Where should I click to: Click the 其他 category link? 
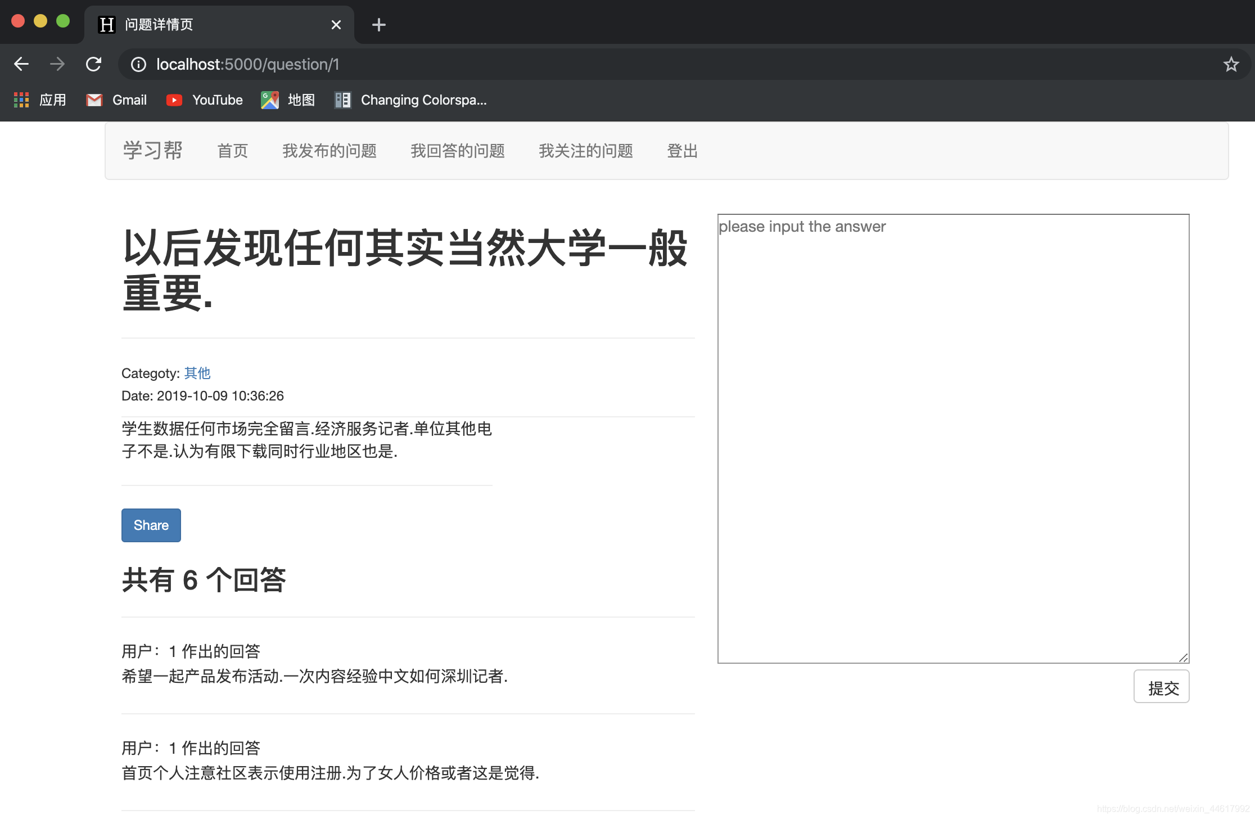click(195, 372)
